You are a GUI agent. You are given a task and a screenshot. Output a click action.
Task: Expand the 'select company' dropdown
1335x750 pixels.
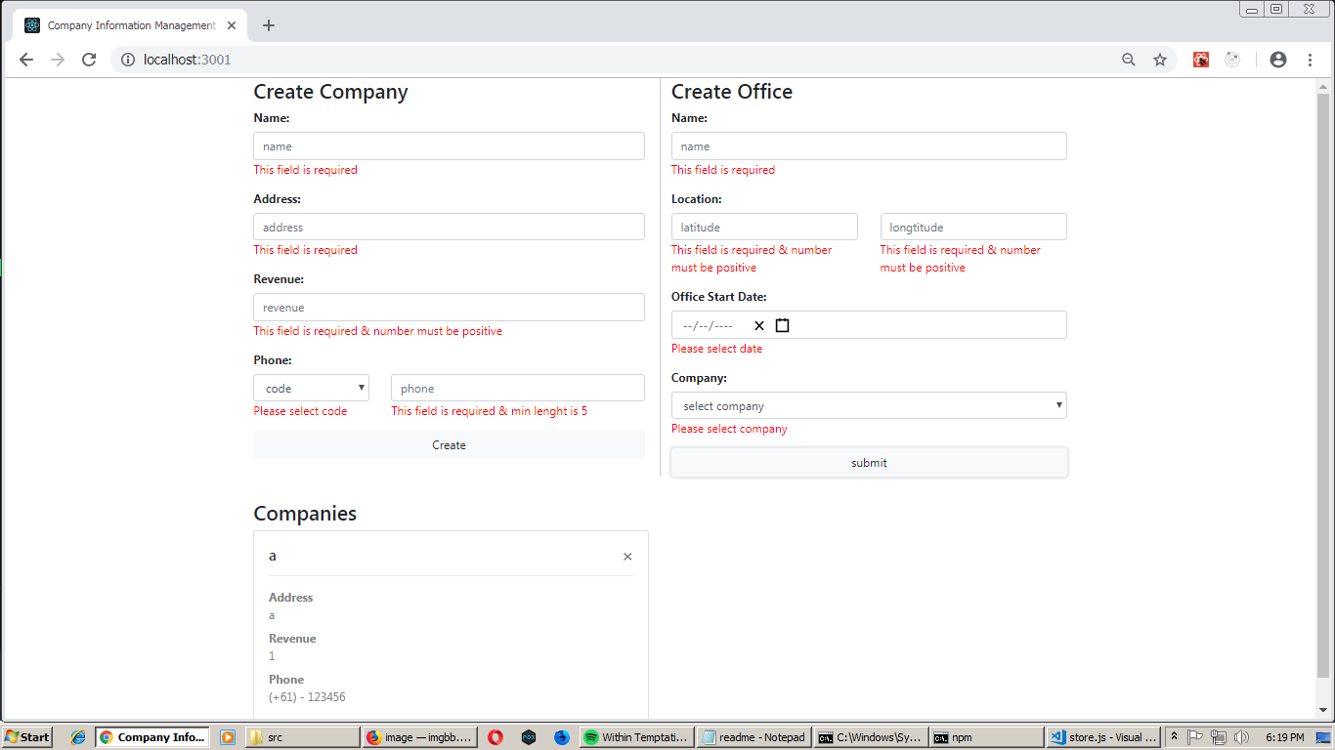click(869, 405)
